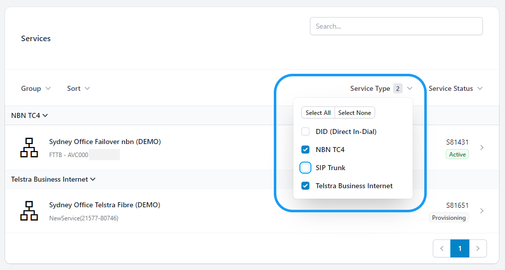Viewport: 505px width, 270px height.
Task: Click the Active status badge
Action: point(457,155)
